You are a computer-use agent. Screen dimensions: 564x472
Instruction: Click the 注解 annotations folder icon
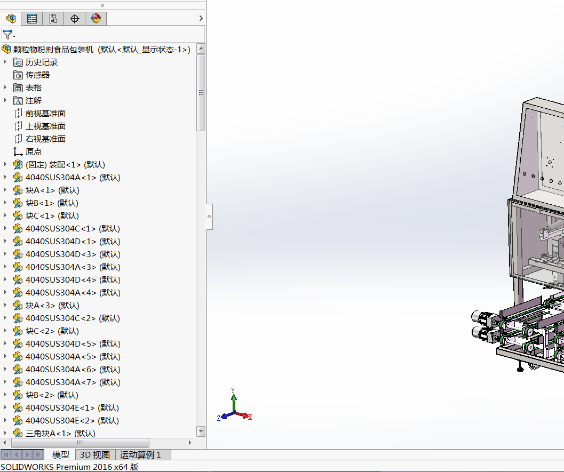18,101
